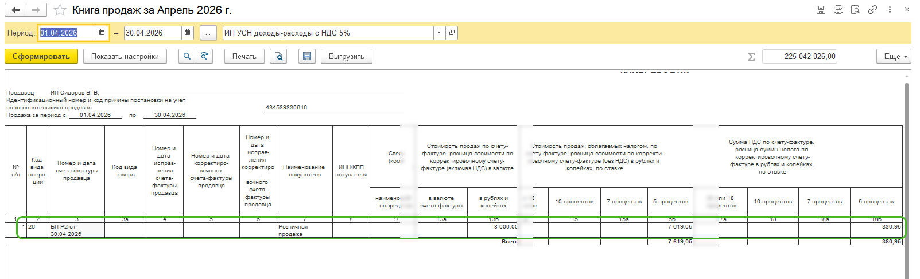Click the period end date field 30.04.2026

(x=153, y=33)
